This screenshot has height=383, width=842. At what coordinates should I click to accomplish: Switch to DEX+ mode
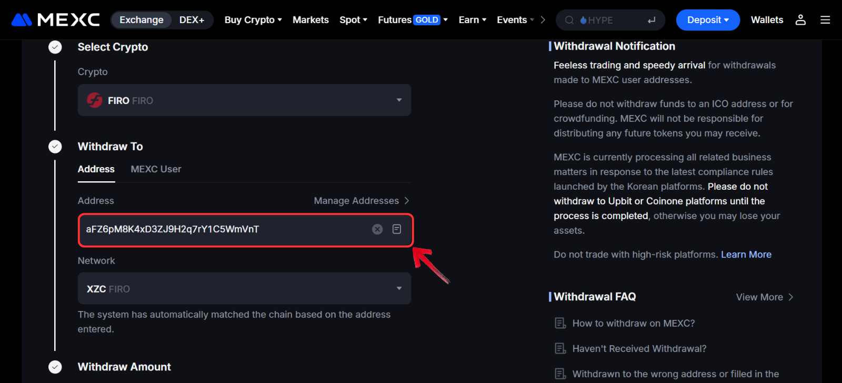pyautogui.click(x=192, y=20)
